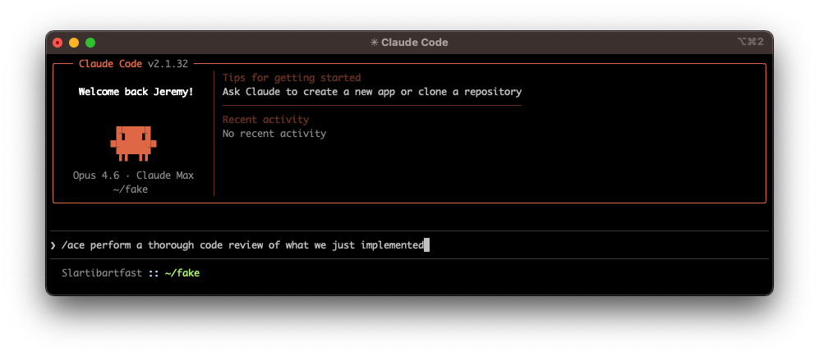
Task: Click the ~/fake path under the model name
Action: [x=131, y=189]
